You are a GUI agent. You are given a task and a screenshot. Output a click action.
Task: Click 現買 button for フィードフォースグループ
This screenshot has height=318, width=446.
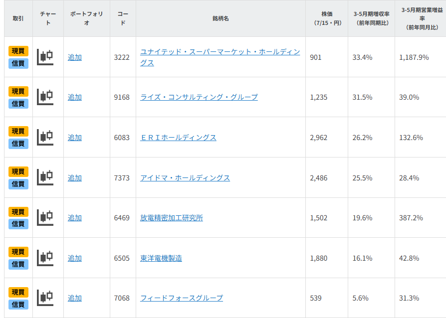18,292
